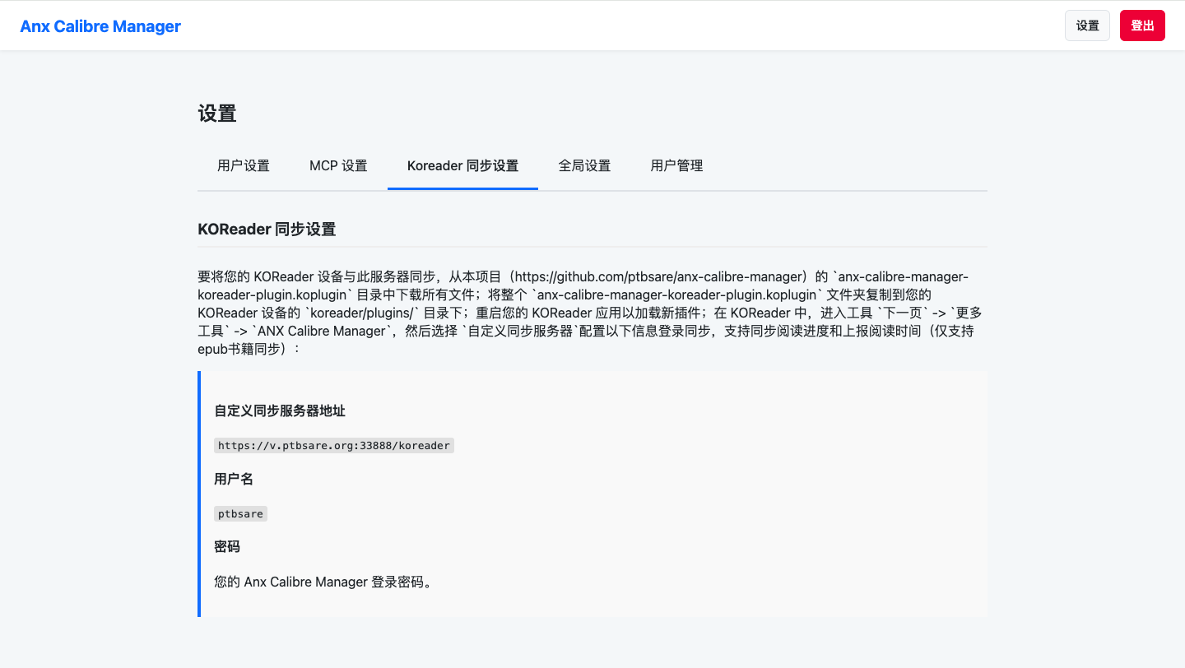Click the 您的 Anx Calibre Manager 登录密码 text
The image size is (1185, 668).
(323, 582)
